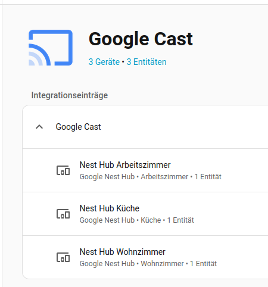
Task: Open the Nest Hub Küche device
Action: coord(110,208)
